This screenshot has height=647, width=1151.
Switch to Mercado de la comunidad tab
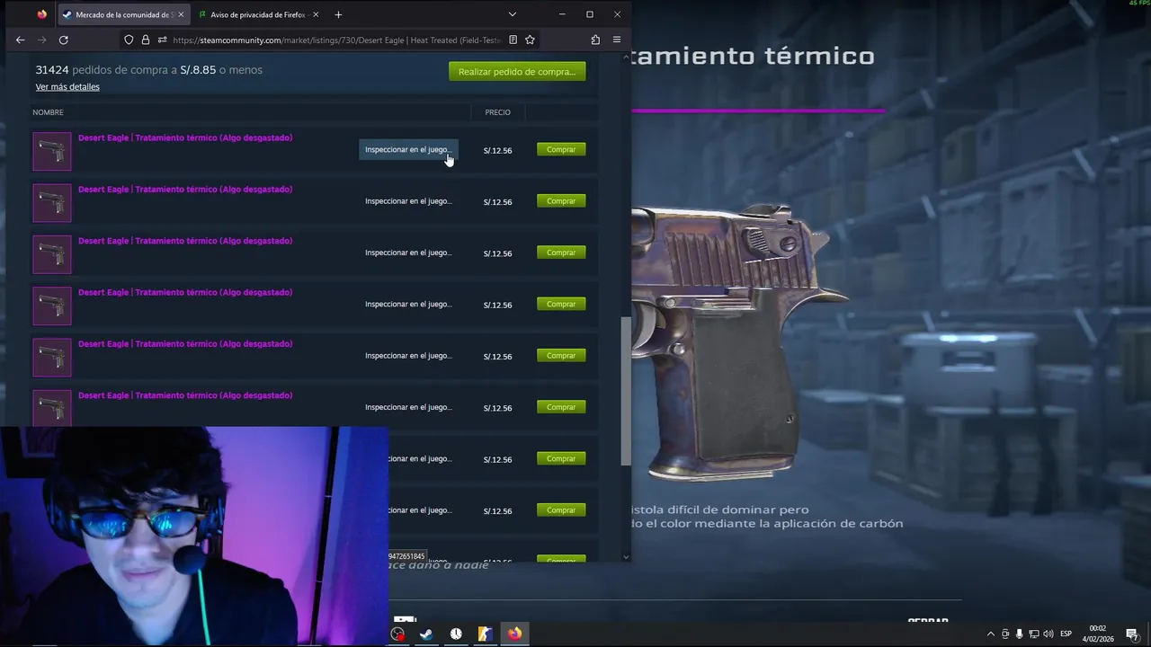click(x=122, y=14)
